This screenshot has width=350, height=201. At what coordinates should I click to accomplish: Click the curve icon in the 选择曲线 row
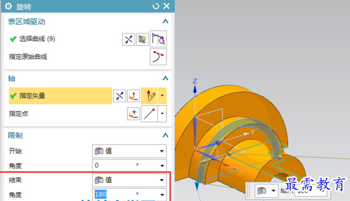158,39
